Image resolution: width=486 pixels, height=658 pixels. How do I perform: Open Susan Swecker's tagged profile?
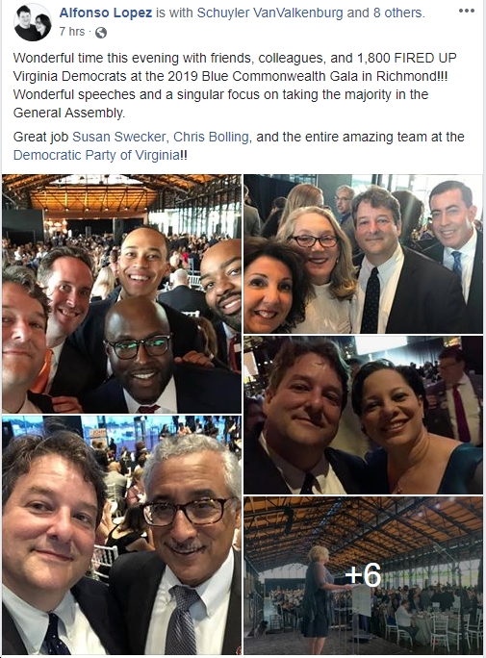119,137
